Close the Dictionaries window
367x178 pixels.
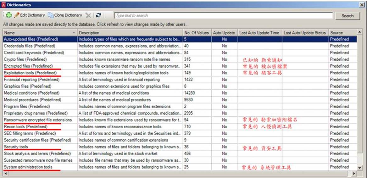tap(362, 5)
